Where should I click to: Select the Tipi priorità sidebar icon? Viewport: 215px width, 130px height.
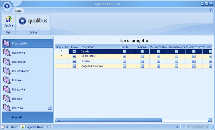pyautogui.click(x=7, y=53)
